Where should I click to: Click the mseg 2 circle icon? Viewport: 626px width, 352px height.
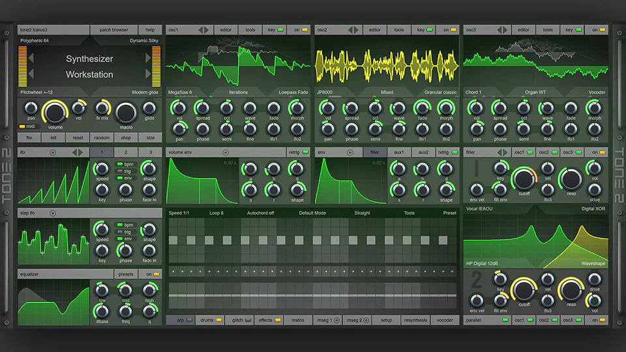[366, 320]
